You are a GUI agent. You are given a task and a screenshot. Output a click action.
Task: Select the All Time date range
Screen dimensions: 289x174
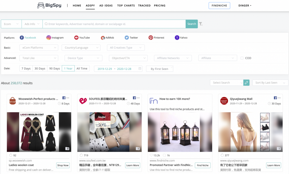click(82, 68)
